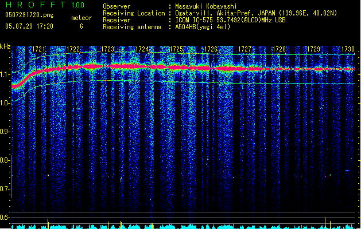Select the observer name Masayuki Kobayashi
The image size is (361, 229).
tap(206, 6)
